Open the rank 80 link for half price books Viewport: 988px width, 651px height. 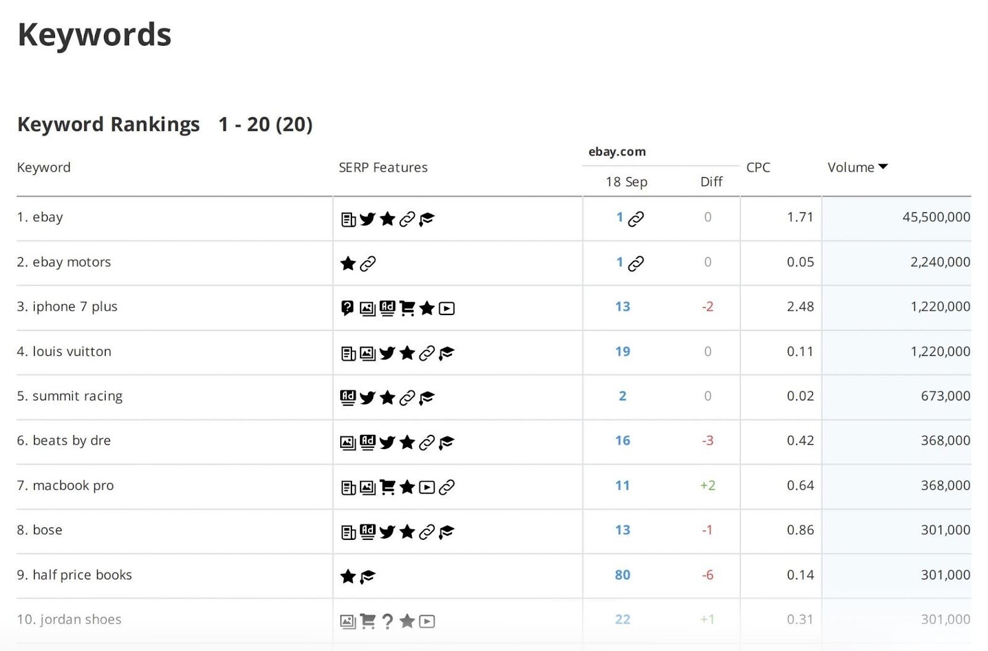click(622, 575)
